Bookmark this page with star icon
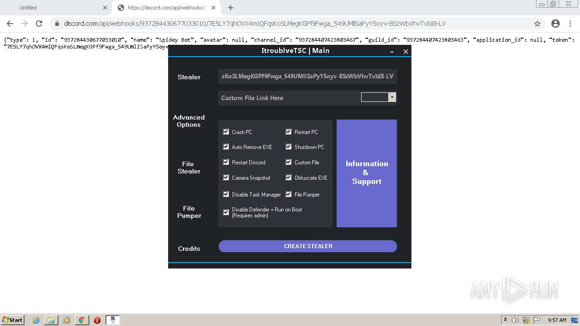580x326 pixels. click(x=537, y=24)
